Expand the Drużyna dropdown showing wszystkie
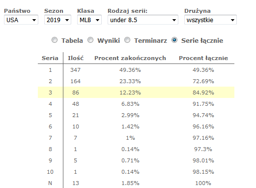This screenshot has height=188, width=256. click(210, 20)
